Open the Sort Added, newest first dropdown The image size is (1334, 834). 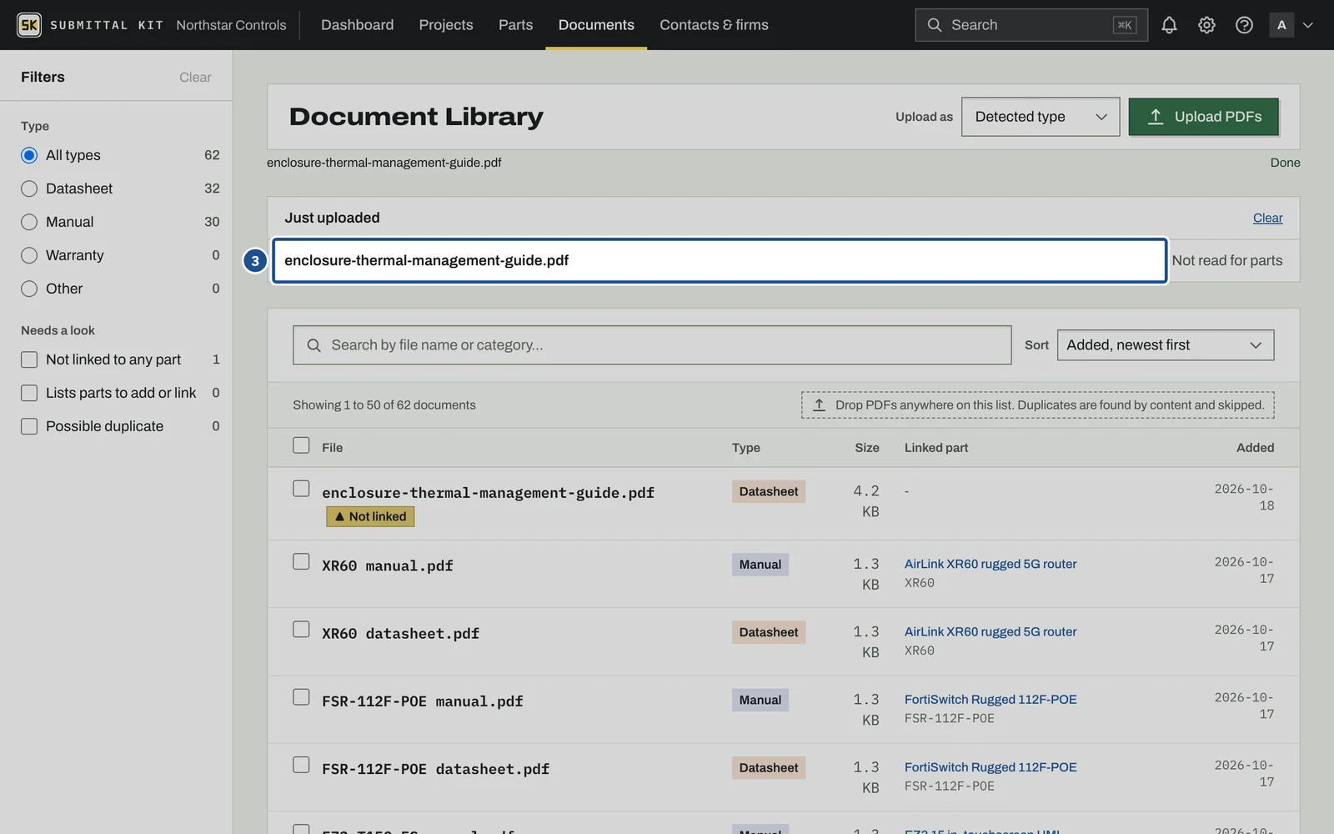[1165, 345]
